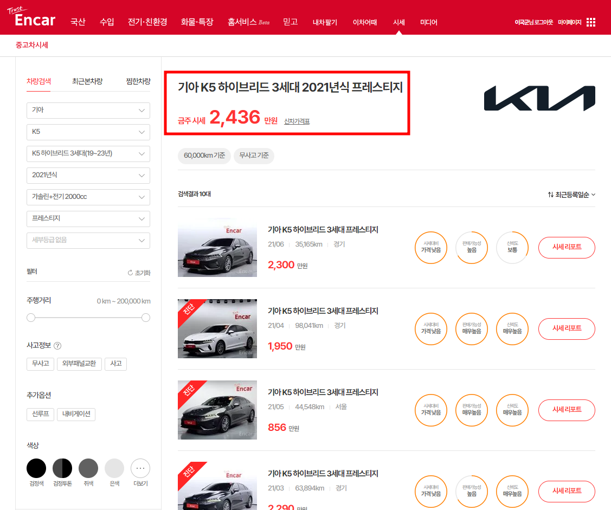Click 신뢰도 매우높음 badge for 44,548km car
The height and width of the screenshot is (510, 611).
[x=512, y=410]
